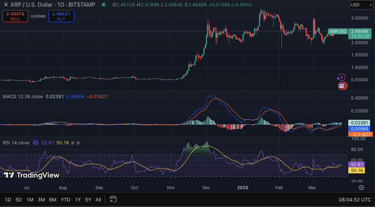Open the USD currency dropdown
The image size is (375, 207).
click(x=361, y=5)
